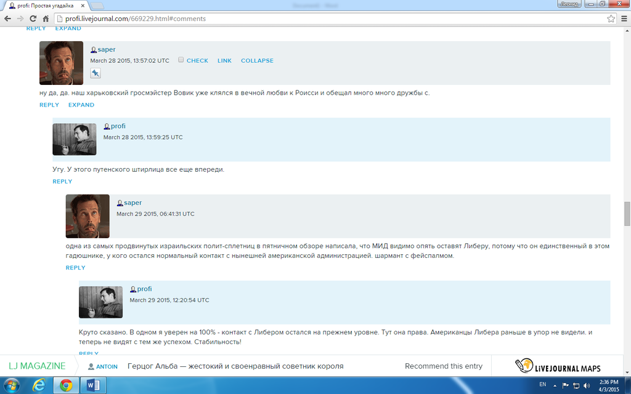
Task: Open saper's profile from March 28 username
Action: (107, 49)
